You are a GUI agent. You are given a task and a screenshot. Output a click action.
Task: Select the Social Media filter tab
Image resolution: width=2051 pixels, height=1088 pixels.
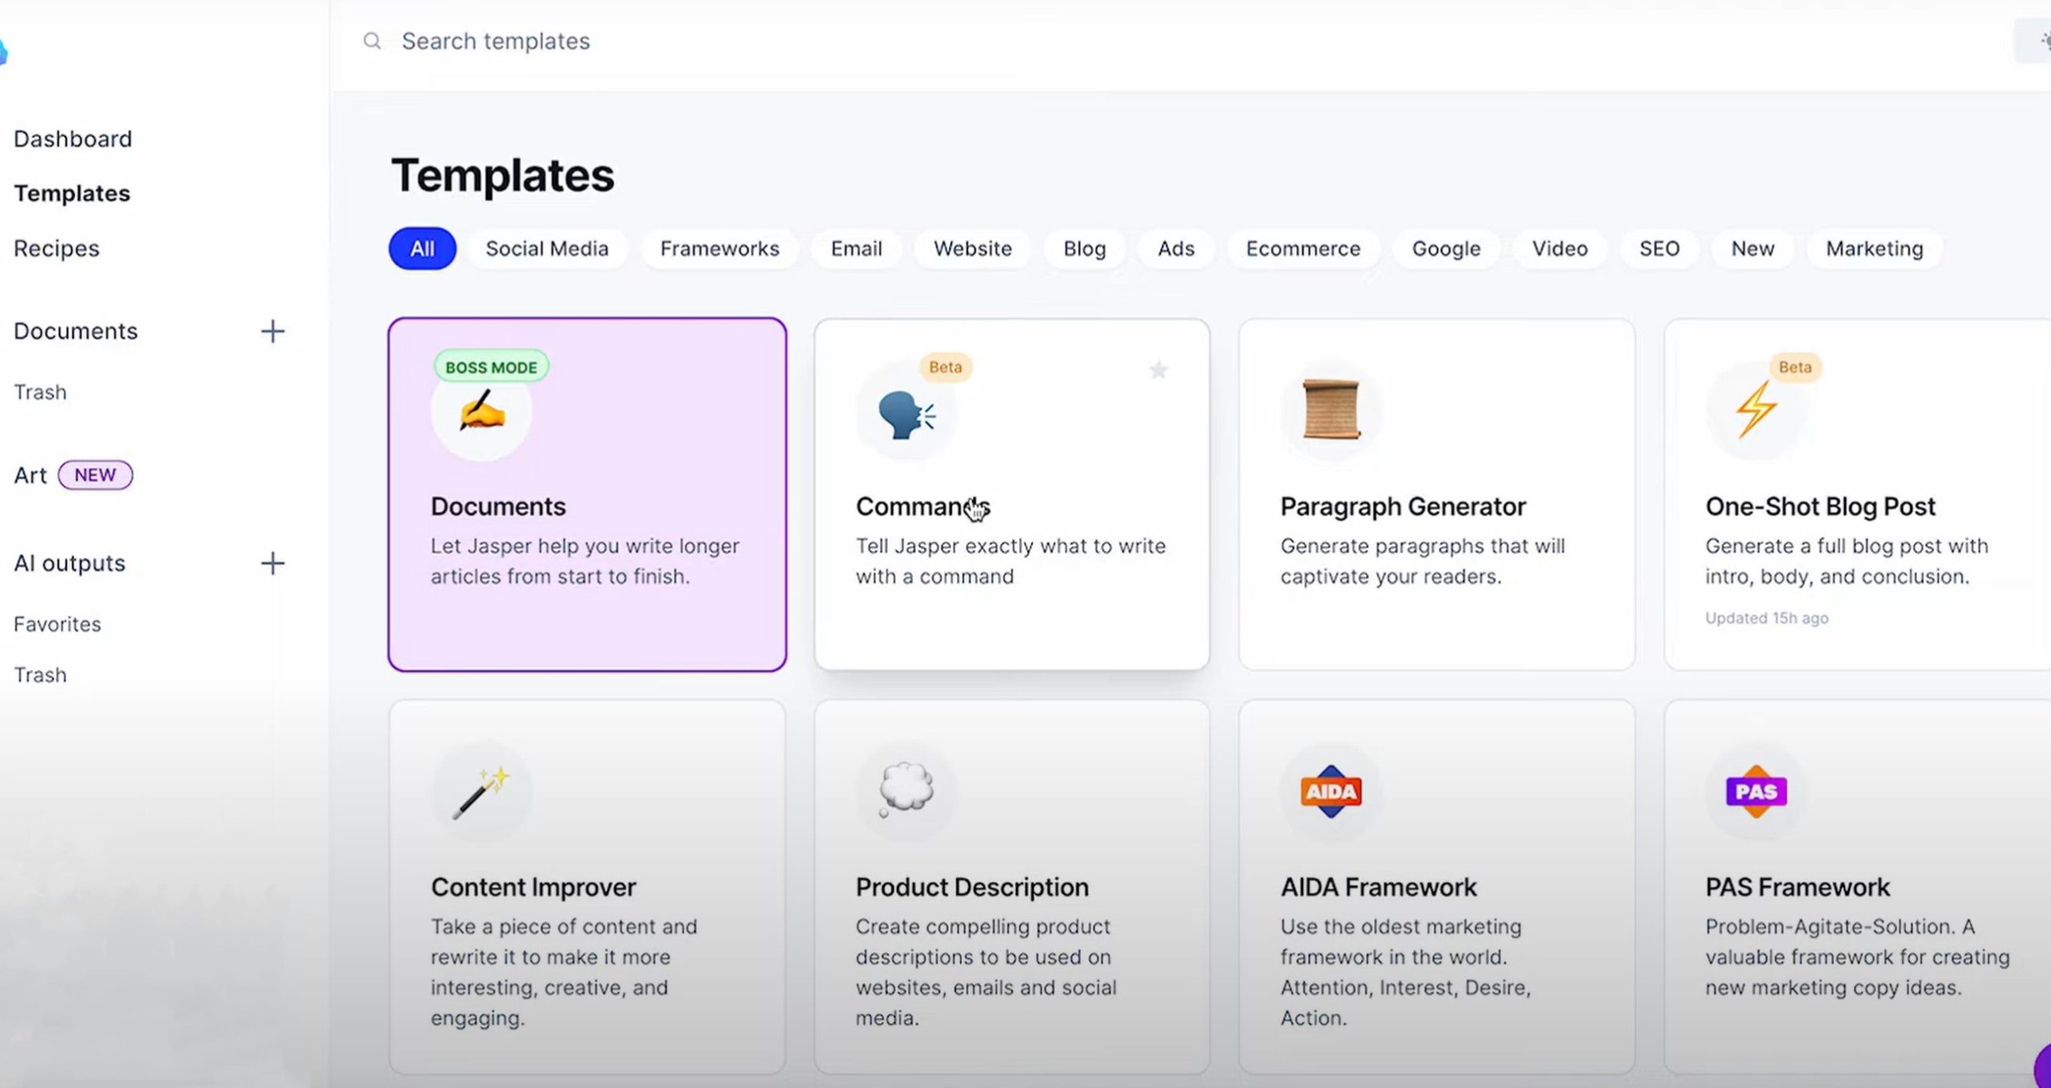546,248
